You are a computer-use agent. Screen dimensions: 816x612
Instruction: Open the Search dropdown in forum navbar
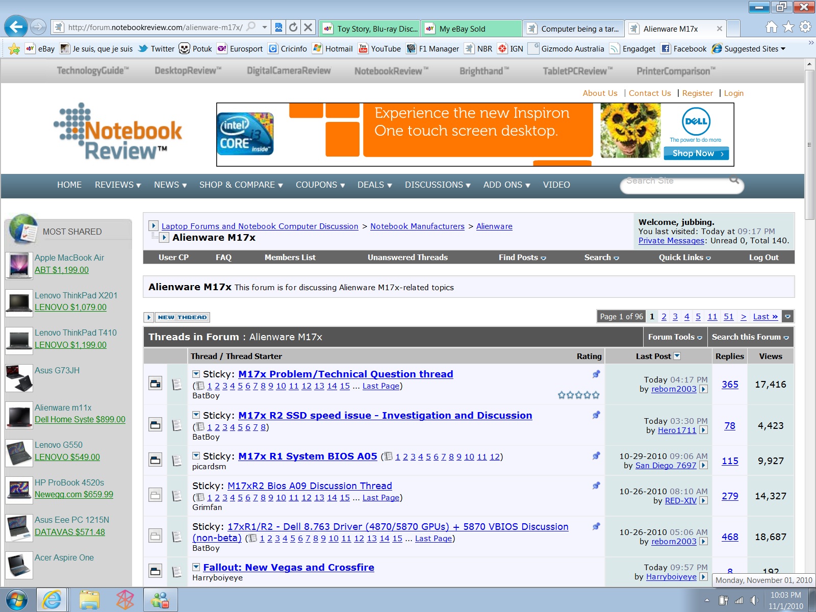coord(601,258)
